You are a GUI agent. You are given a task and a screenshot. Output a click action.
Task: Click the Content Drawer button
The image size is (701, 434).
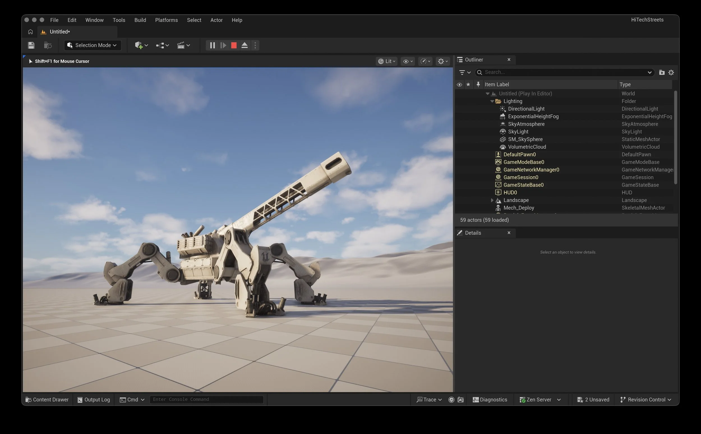[x=47, y=399]
